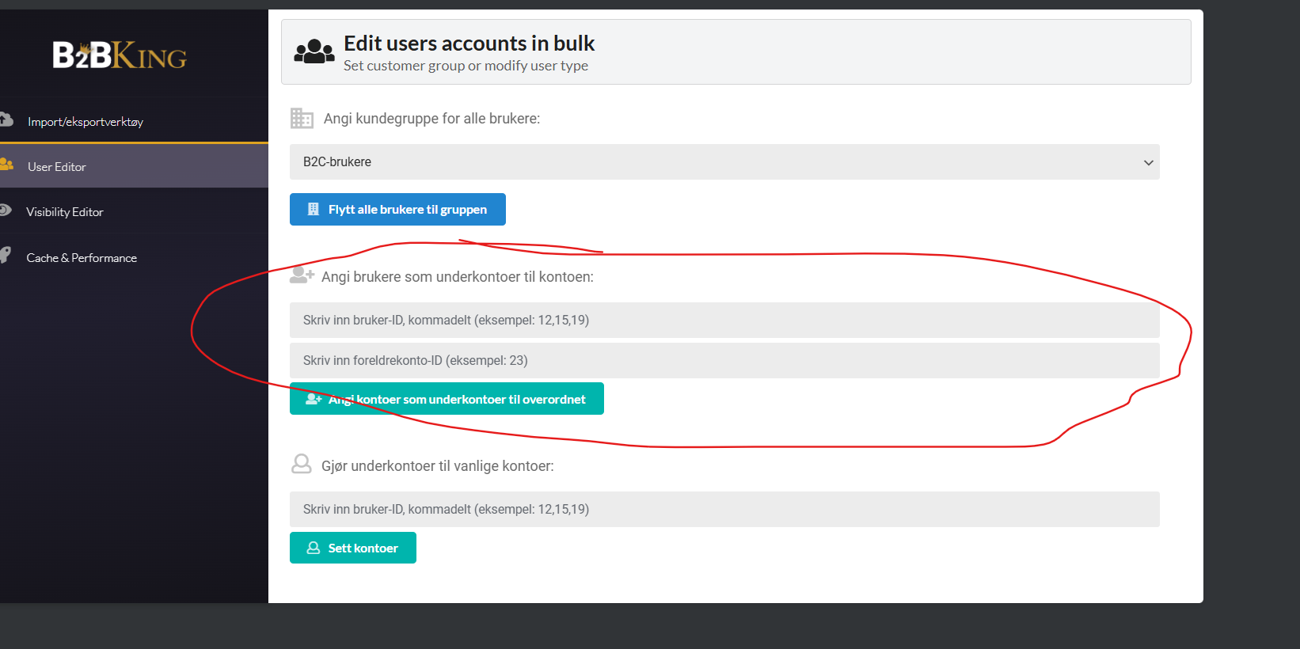Click the add-user icon beside Angi brukere heading
The height and width of the screenshot is (649, 1300).
coord(302,275)
